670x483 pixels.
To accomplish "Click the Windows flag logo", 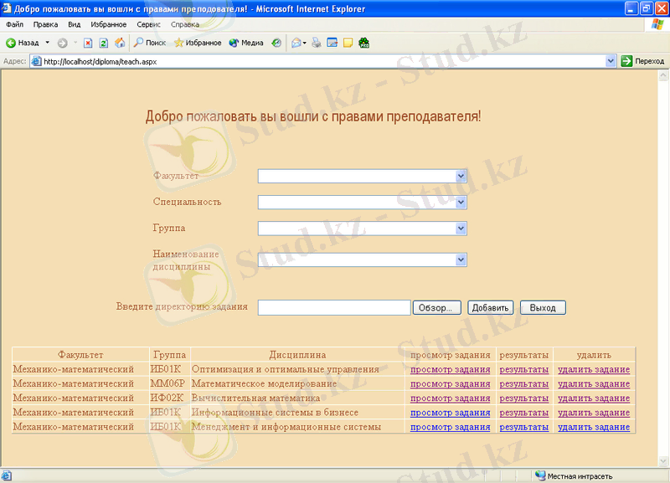I will [657, 24].
